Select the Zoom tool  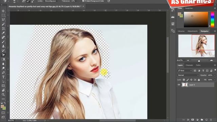click(3, 95)
